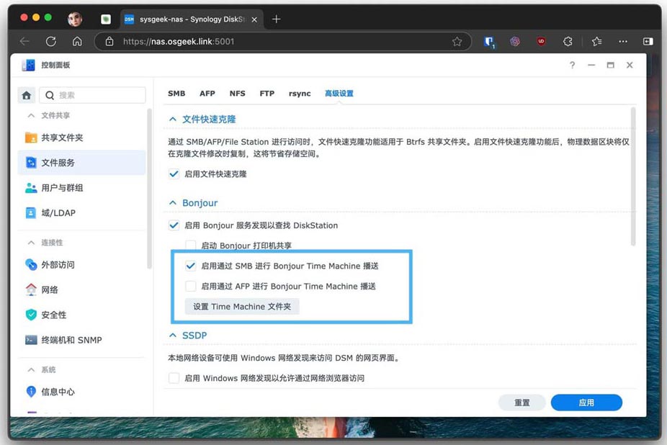This screenshot has height=445, width=667.
Task: Disable 启用文件快速克隆 checkbox
Action: (174, 174)
